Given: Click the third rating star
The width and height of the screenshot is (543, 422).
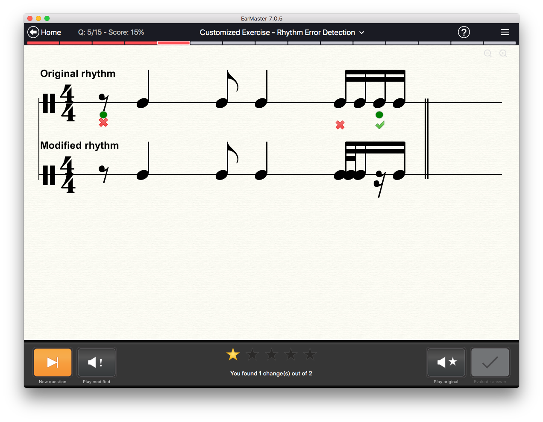Looking at the screenshot, I should [x=271, y=354].
